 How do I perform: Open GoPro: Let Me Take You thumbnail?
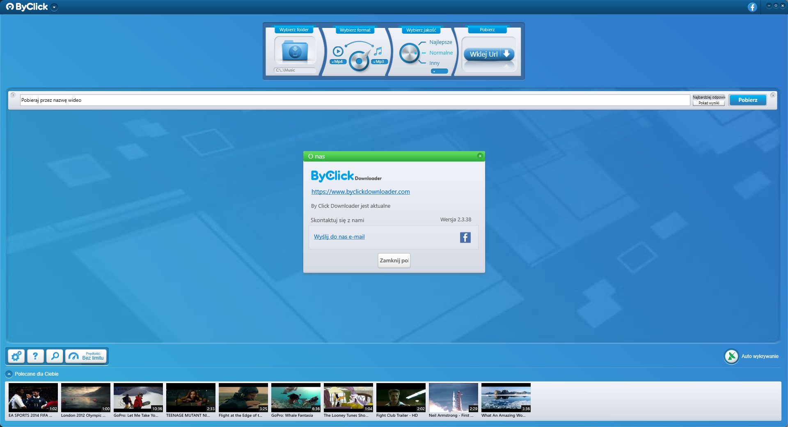[x=138, y=397]
